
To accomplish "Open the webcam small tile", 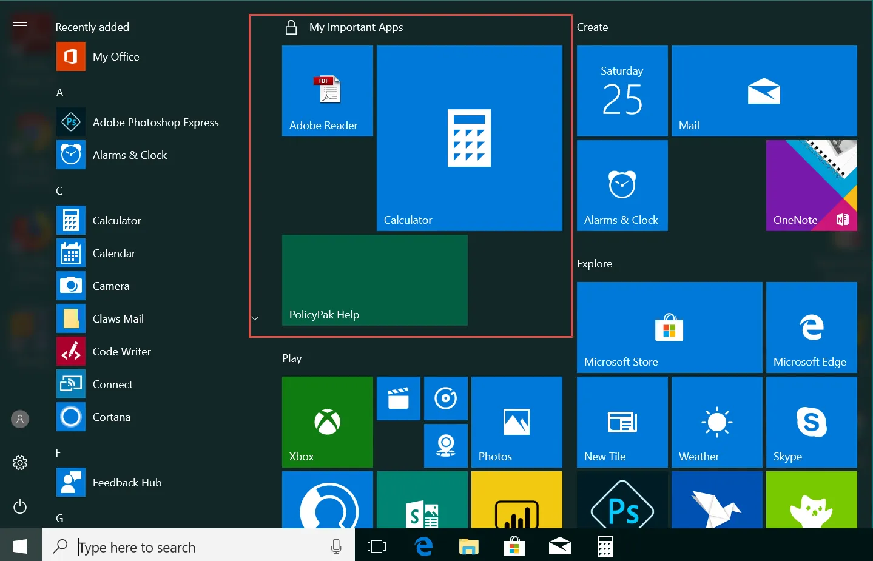I will 446,446.
